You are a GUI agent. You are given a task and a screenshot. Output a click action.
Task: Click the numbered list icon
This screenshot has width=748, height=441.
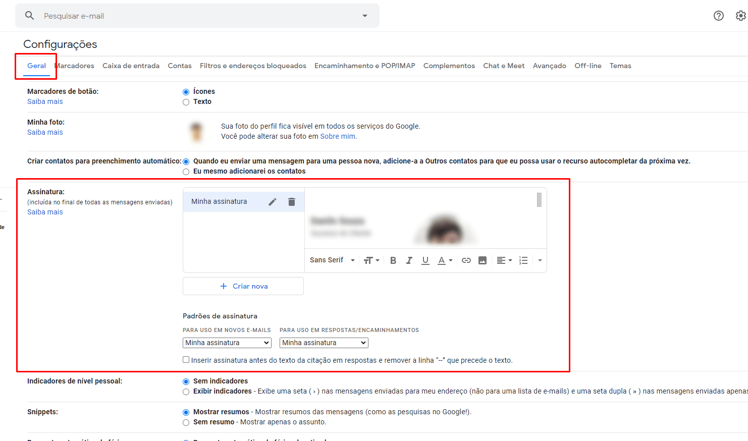tap(523, 260)
